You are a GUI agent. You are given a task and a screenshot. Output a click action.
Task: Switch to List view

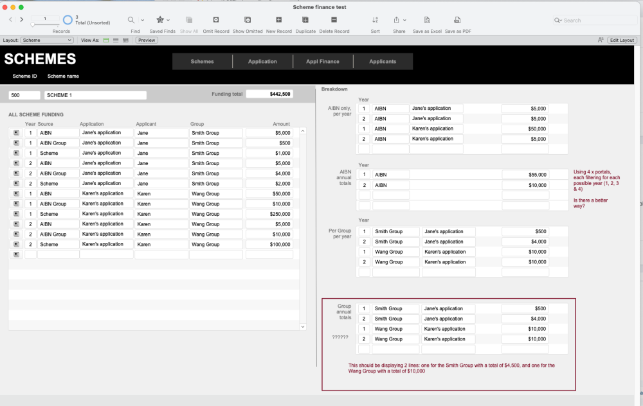click(116, 40)
